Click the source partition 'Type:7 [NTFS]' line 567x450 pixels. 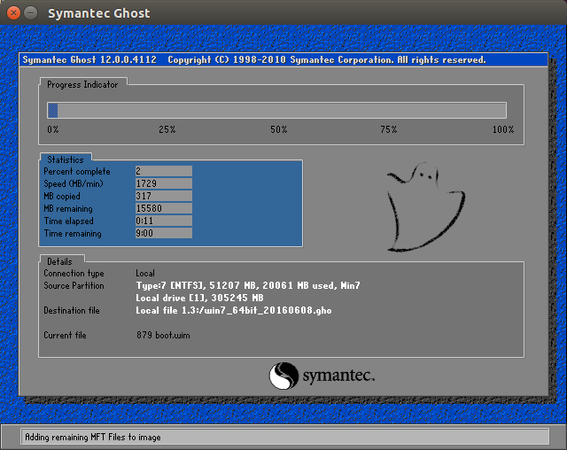248,285
